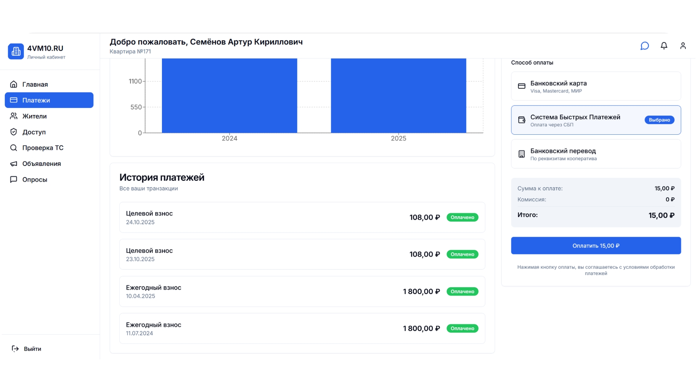Open Жители section in sidebar
The height and width of the screenshot is (392, 697).
pos(34,116)
